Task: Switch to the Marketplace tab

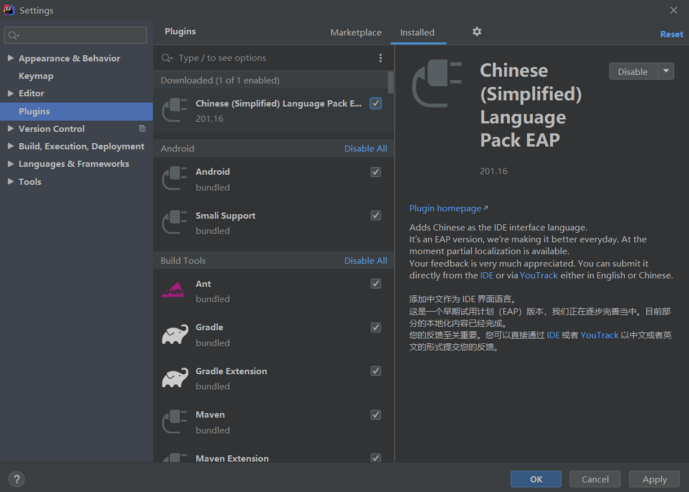Action: (x=356, y=32)
